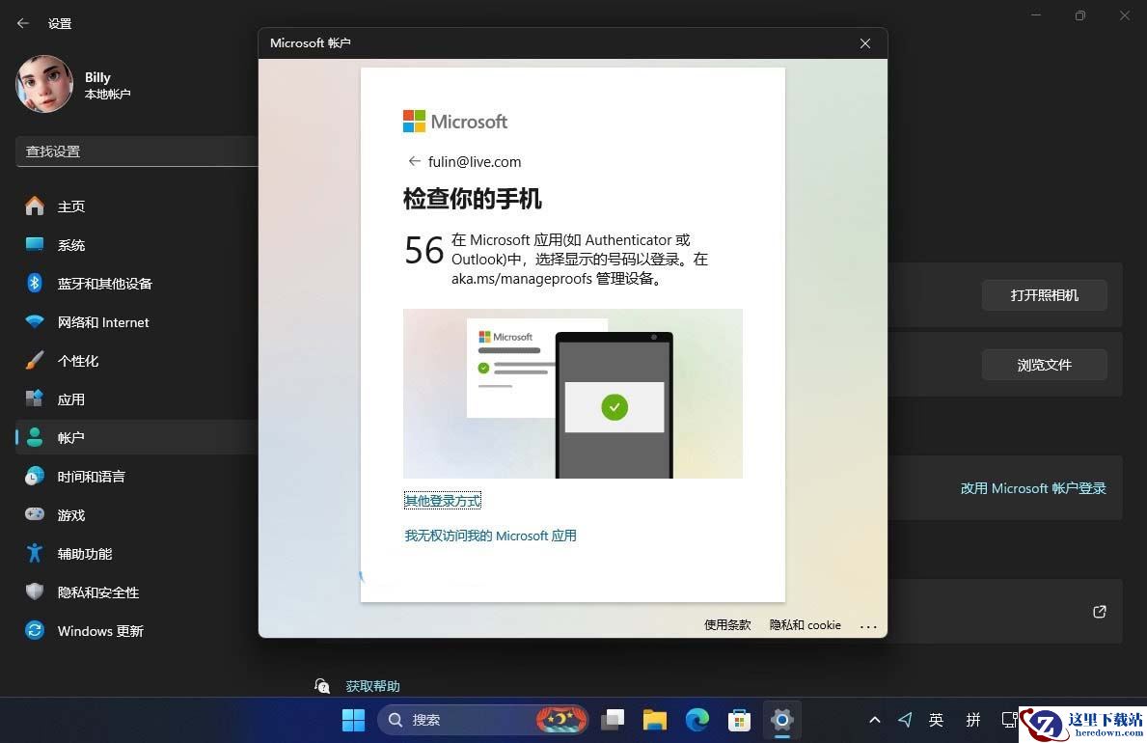
Task: Focus the 查找设置 search box
Action: coord(137,151)
